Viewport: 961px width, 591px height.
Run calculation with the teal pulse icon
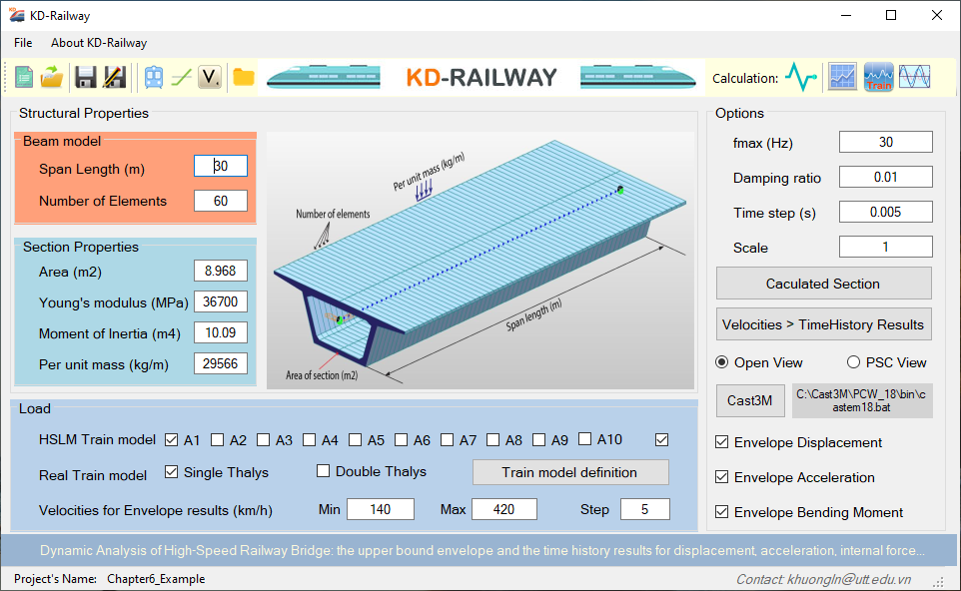(800, 77)
